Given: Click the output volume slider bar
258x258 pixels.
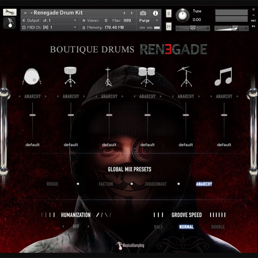Looking at the screenshot, I should pyautogui.click(x=231, y=28).
